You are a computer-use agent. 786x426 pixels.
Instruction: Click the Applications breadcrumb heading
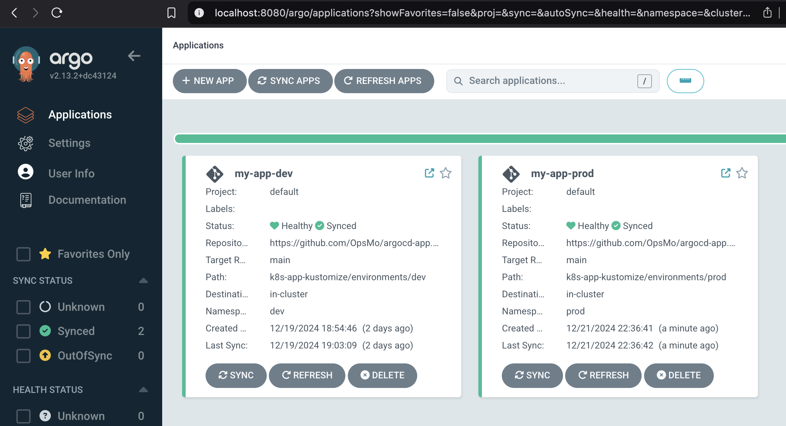[198, 45]
